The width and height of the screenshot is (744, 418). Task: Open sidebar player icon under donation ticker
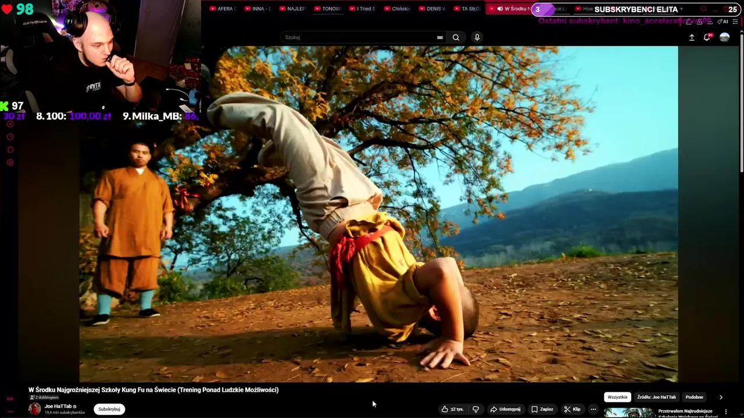point(10,124)
